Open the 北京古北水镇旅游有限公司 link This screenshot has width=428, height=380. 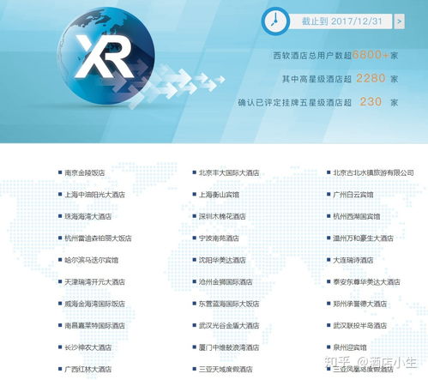tap(373, 172)
